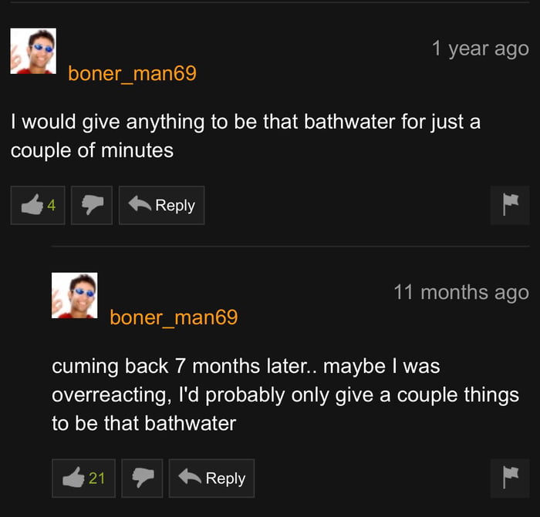Image resolution: width=540 pixels, height=517 pixels.
Task: Click the reply arrow icon on the top comment
Action: pyautogui.click(x=140, y=203)
